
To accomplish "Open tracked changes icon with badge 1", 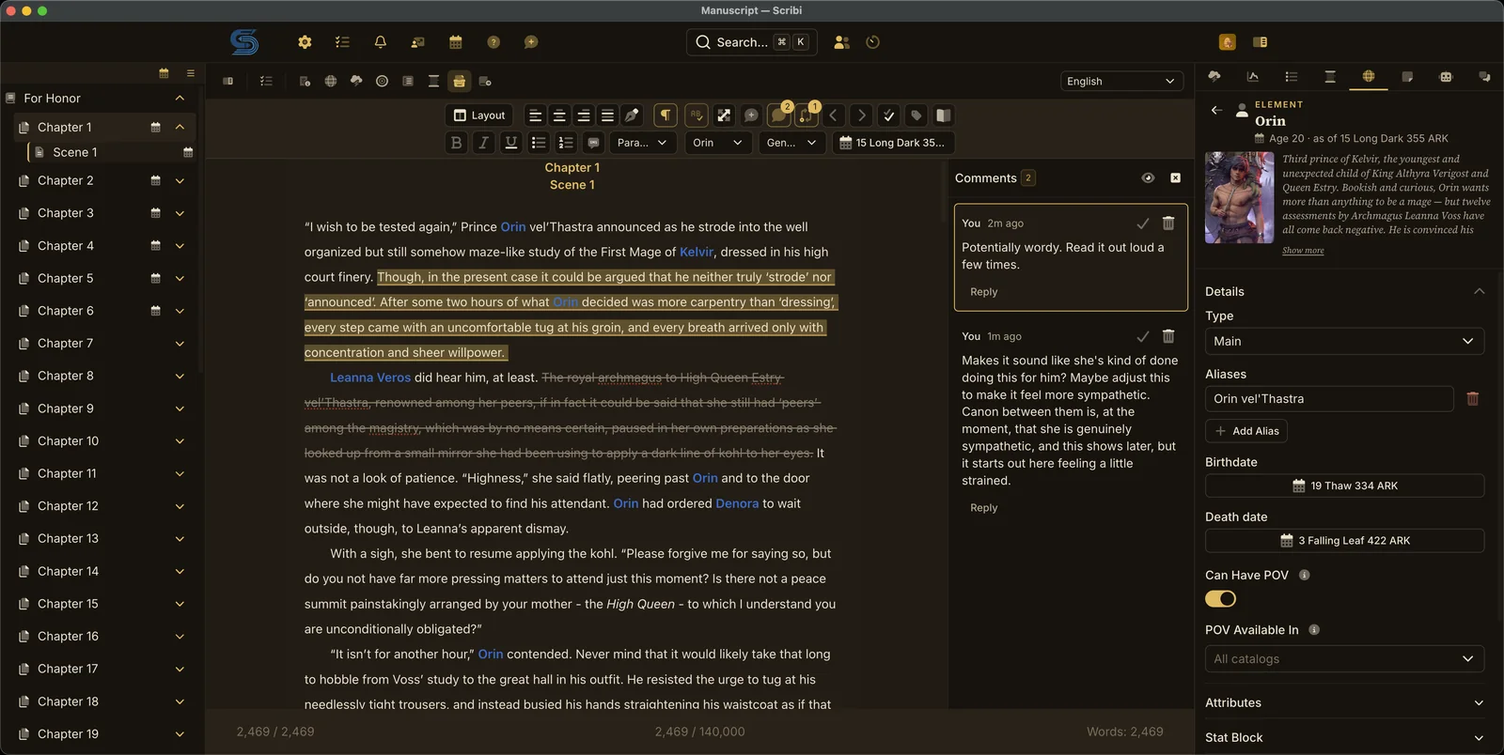I will (x=807, y=116).
